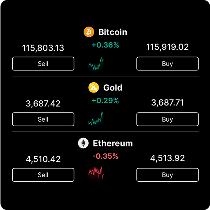This screenshot has height=210, width=210.
Task: Select the Bitcoin asset title
Action: pos(113,32)
